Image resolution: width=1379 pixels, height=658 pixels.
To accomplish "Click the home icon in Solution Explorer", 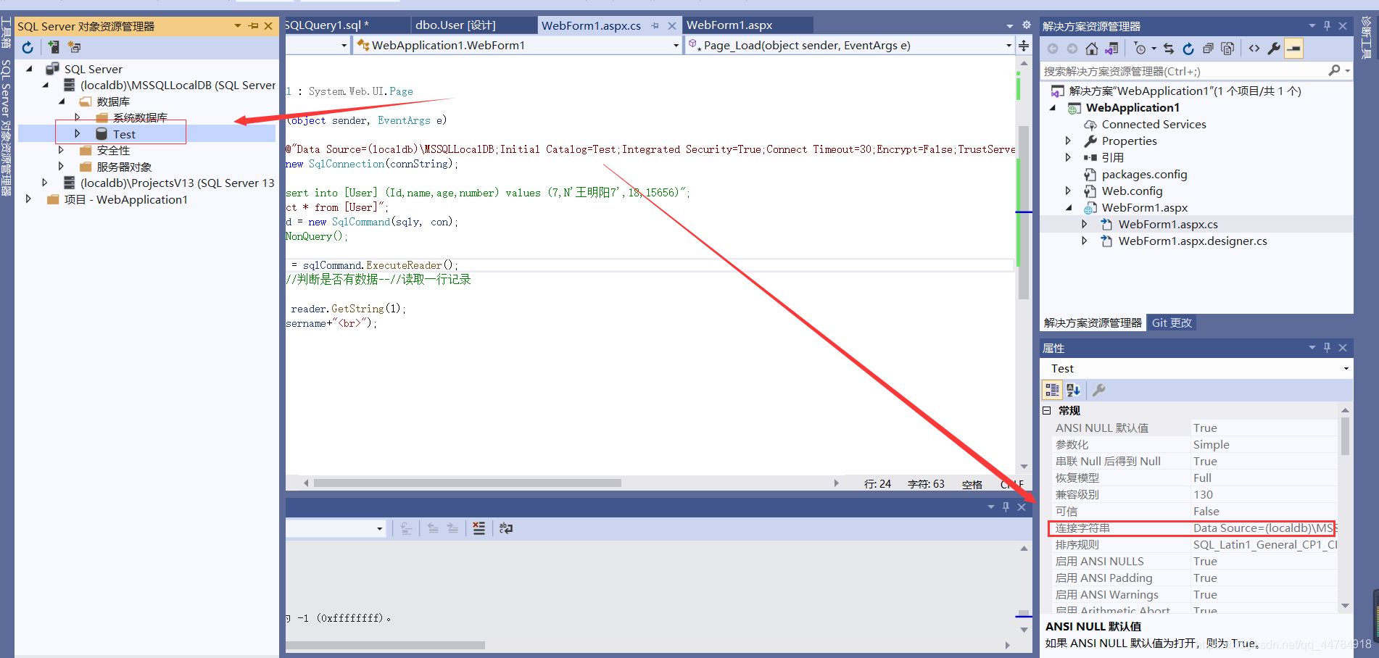I will [1092, 48].
